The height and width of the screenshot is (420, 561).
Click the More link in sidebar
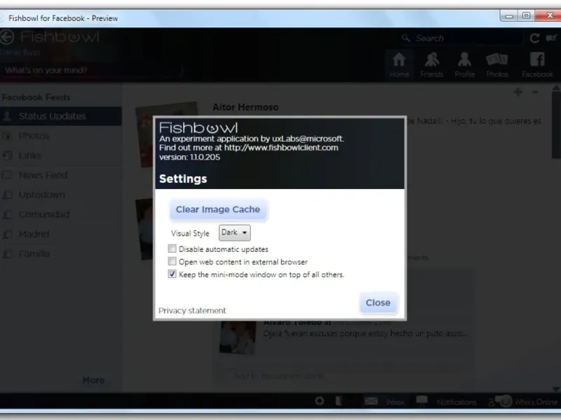(93, 380)
